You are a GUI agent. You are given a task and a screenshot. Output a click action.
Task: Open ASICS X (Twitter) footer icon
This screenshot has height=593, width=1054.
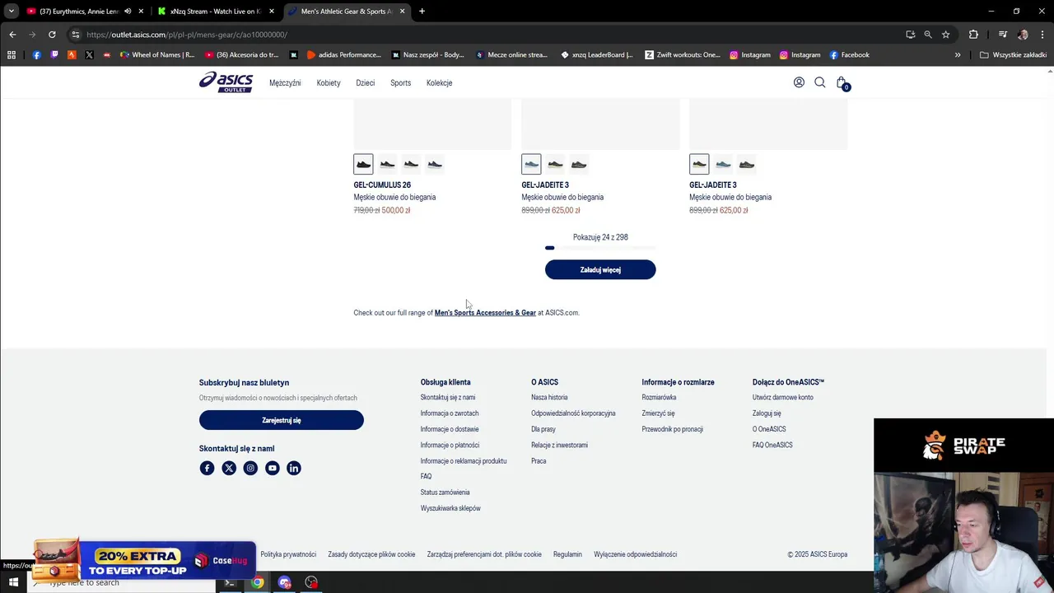tap(229, 468)
